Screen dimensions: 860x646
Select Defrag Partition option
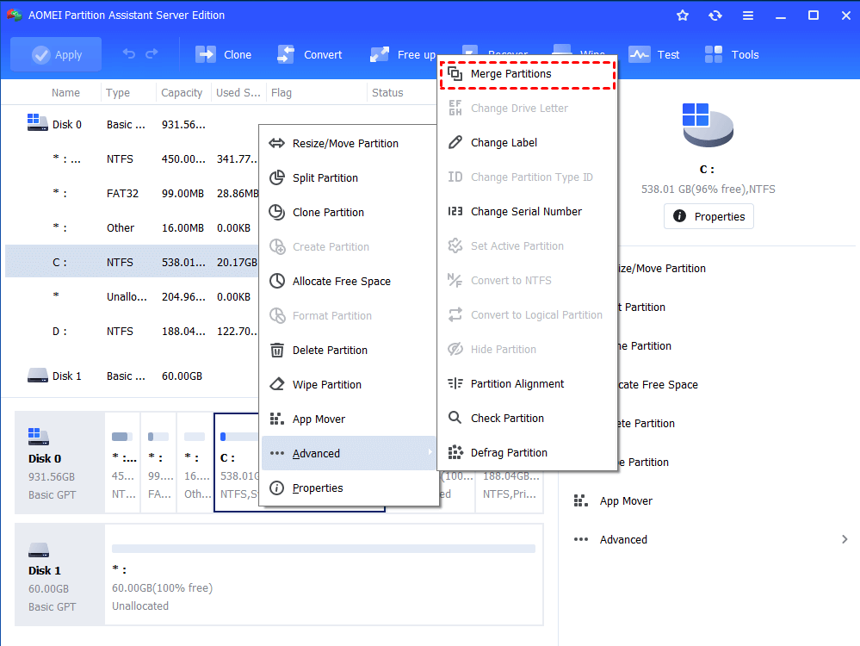(x=527, y=453)
